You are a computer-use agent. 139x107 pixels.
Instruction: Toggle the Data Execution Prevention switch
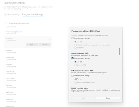pyautogui.click(x=76, y=79)
